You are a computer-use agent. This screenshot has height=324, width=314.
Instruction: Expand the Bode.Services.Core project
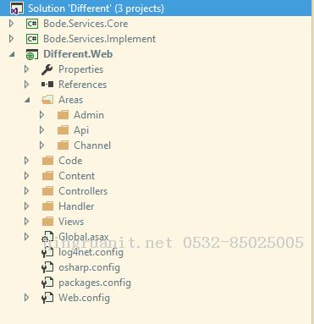pyautogui.click(x=11, y=24)
